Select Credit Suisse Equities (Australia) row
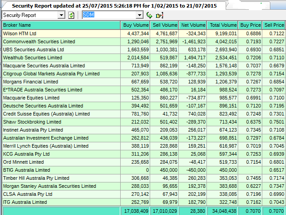Viewport: 286px width, 215px height. 144,114
